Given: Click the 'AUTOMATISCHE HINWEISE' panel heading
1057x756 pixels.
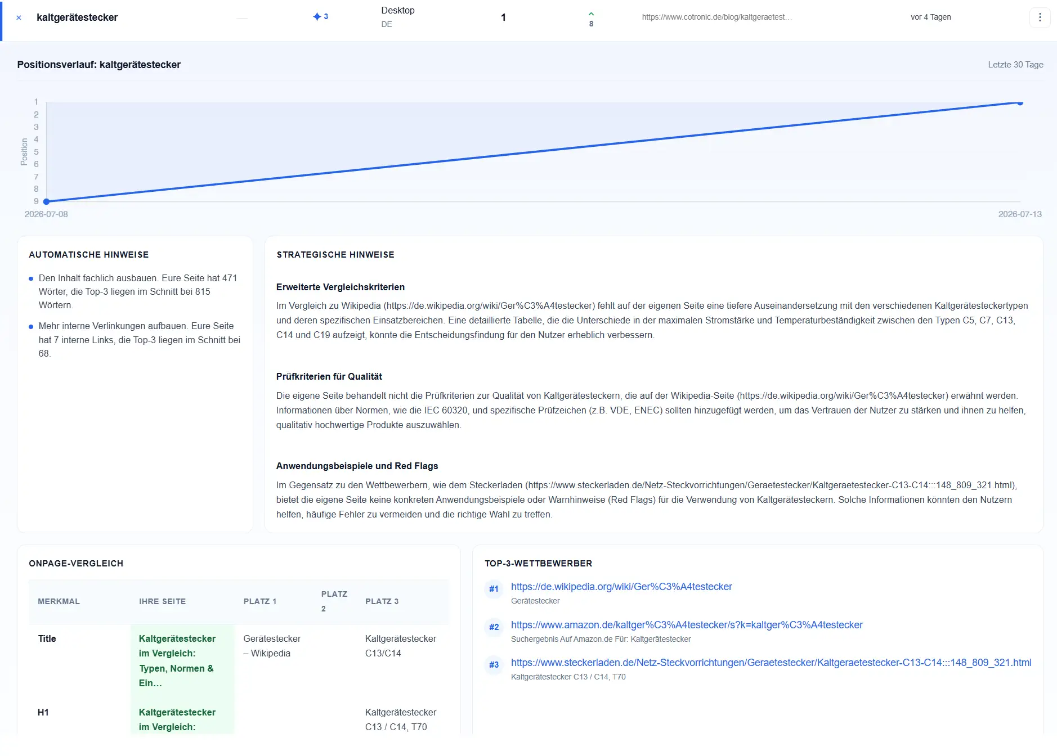Looking at the screenshot, I should pyautogui.click(x=89, y=255).
